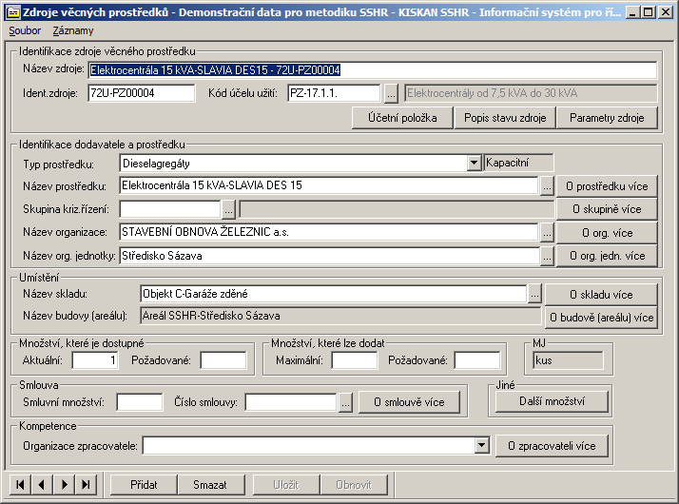Click Přidat to add record
This screenshot has height=504, width=679.
click(x=144, y=485)
